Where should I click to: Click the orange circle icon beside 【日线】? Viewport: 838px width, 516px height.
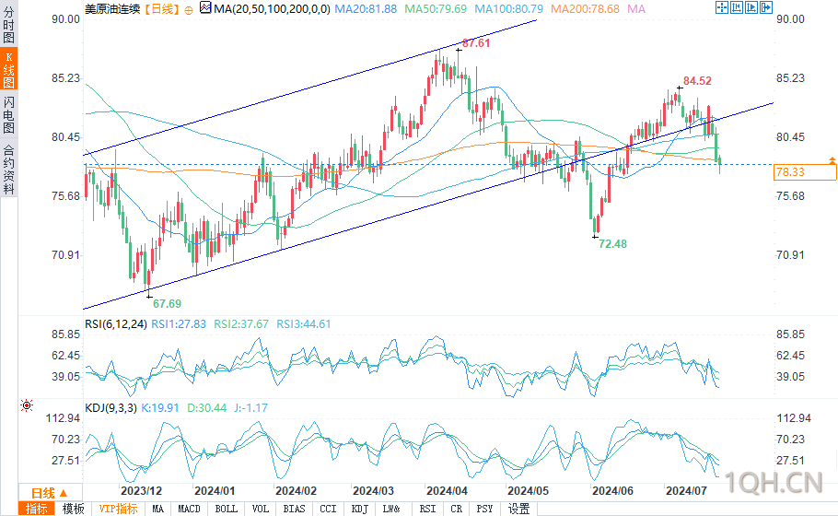pos(189,9)
